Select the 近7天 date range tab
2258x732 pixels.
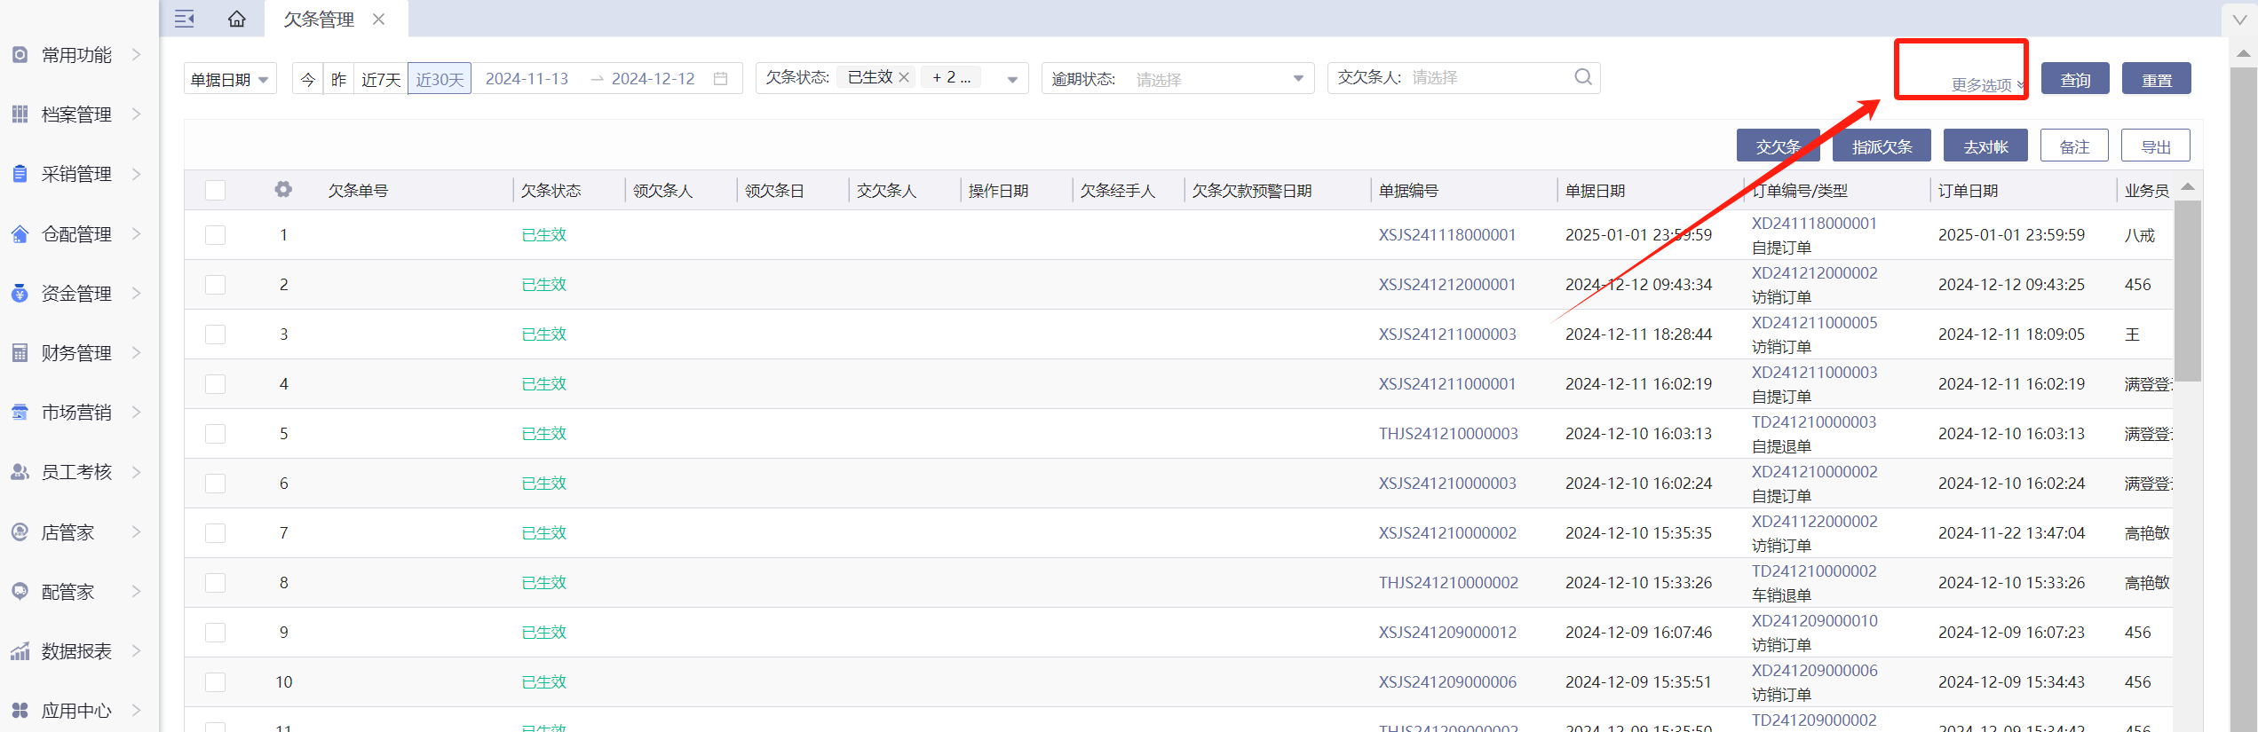tap(381, 79)
